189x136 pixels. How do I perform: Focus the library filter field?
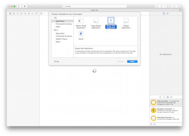167,124
